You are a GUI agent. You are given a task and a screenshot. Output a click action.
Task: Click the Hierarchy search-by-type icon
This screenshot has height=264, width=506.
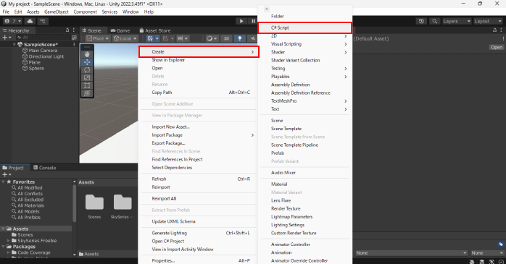pos(74,38)
